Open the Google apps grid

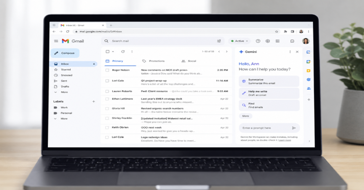pyautogui.click(x=277, y=41)
